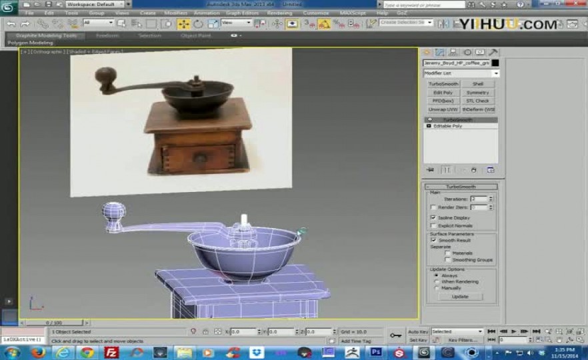Screen dimensions: 588x360
Task: Enable the Explicit Normals checkbox
Action: pos(433,226)
